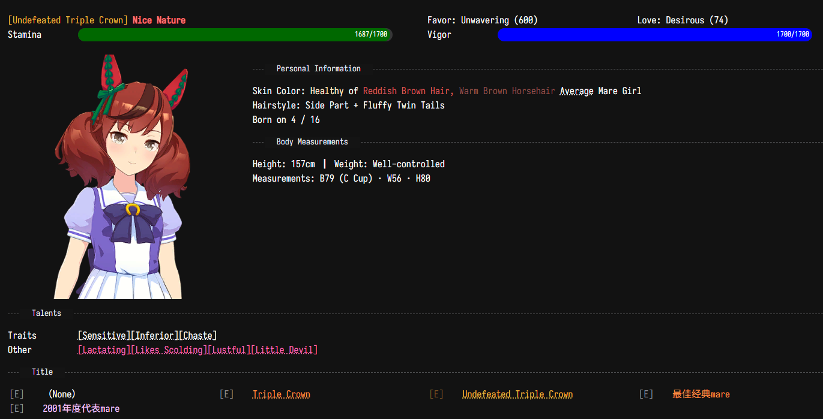Click the Other row label

(x=20, y=350)
